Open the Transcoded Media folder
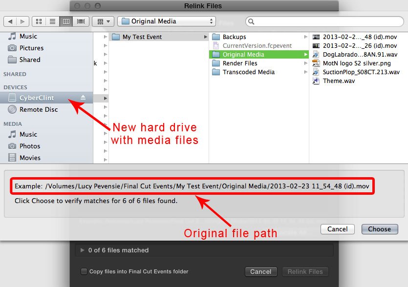The width and height of the screenshot is (408, 287). click(x=259, y=72)
